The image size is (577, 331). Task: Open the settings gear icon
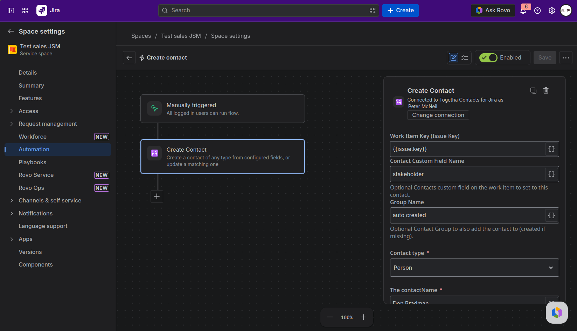552,11
